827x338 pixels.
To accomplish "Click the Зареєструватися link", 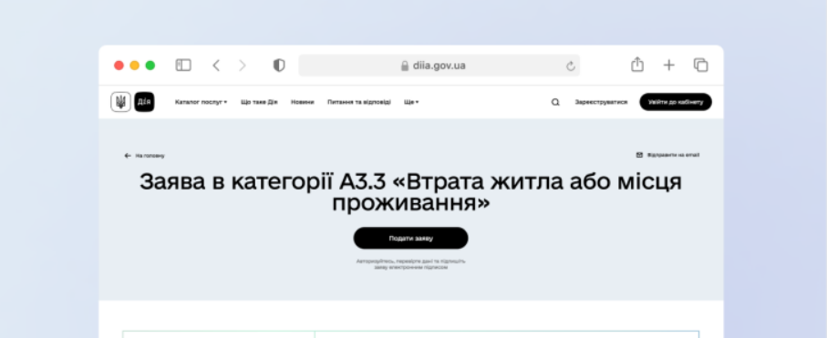I will coord(601,102).
